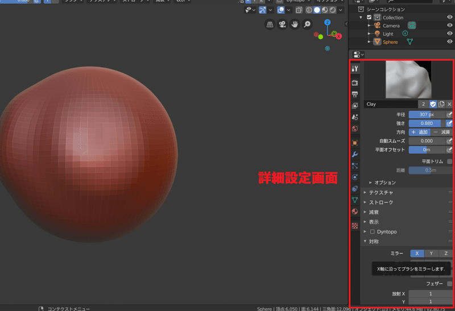Image resolution: width=455 pixels, height=311 pixels.
Task: Switch to camera view in viewport
Action: pos(282,24)
